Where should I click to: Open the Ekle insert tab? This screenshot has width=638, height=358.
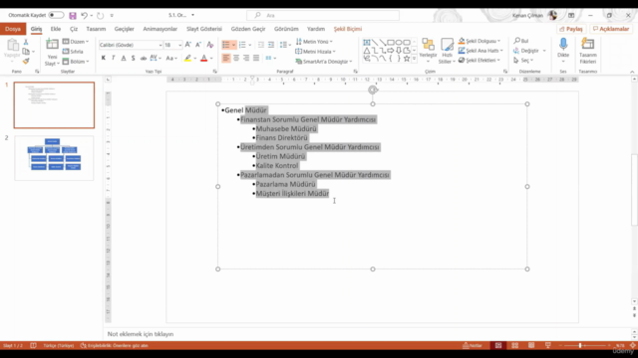point(56,29)
